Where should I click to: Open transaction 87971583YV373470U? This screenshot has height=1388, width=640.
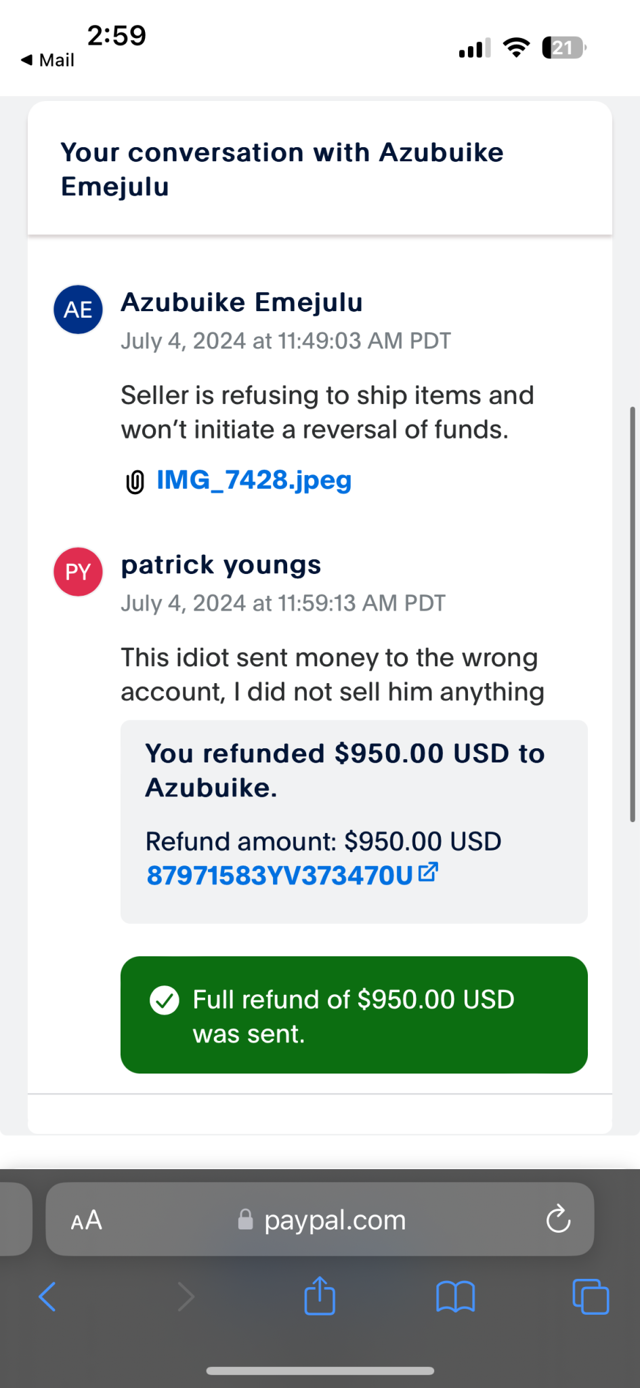279,876
